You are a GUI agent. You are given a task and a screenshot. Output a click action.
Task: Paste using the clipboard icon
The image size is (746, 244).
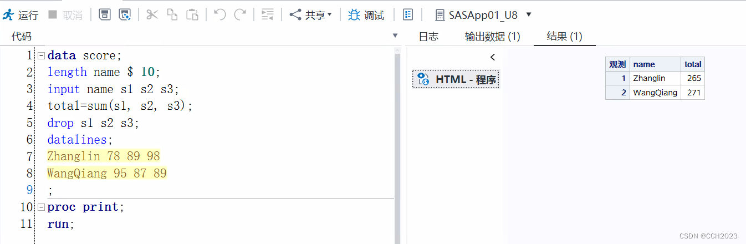click(192, 14)
